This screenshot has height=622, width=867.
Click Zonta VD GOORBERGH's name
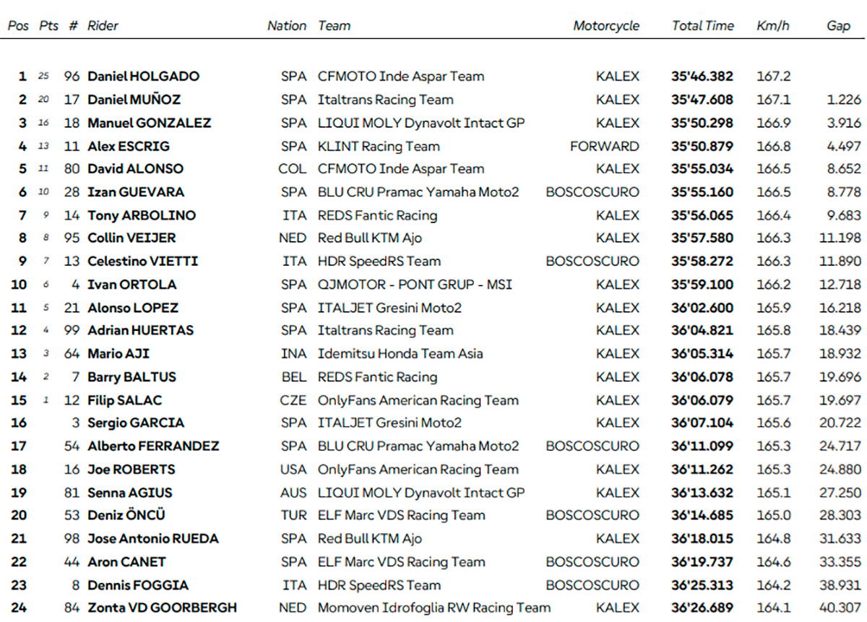162,608
